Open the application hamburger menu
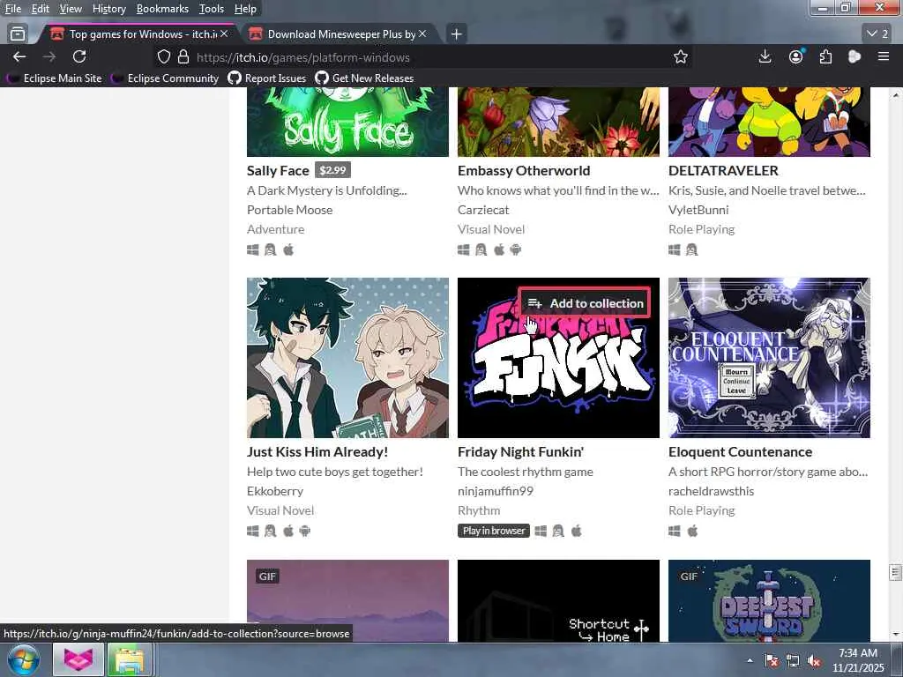The image size is (903, 677). coord(884,56)
